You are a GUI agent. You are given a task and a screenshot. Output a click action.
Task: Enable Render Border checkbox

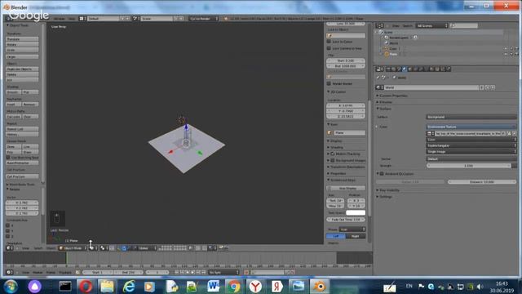(x=329, y=83)
